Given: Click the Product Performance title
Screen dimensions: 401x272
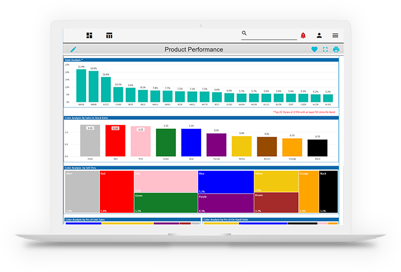Looking at the screenshot, I should coord(194,49).
